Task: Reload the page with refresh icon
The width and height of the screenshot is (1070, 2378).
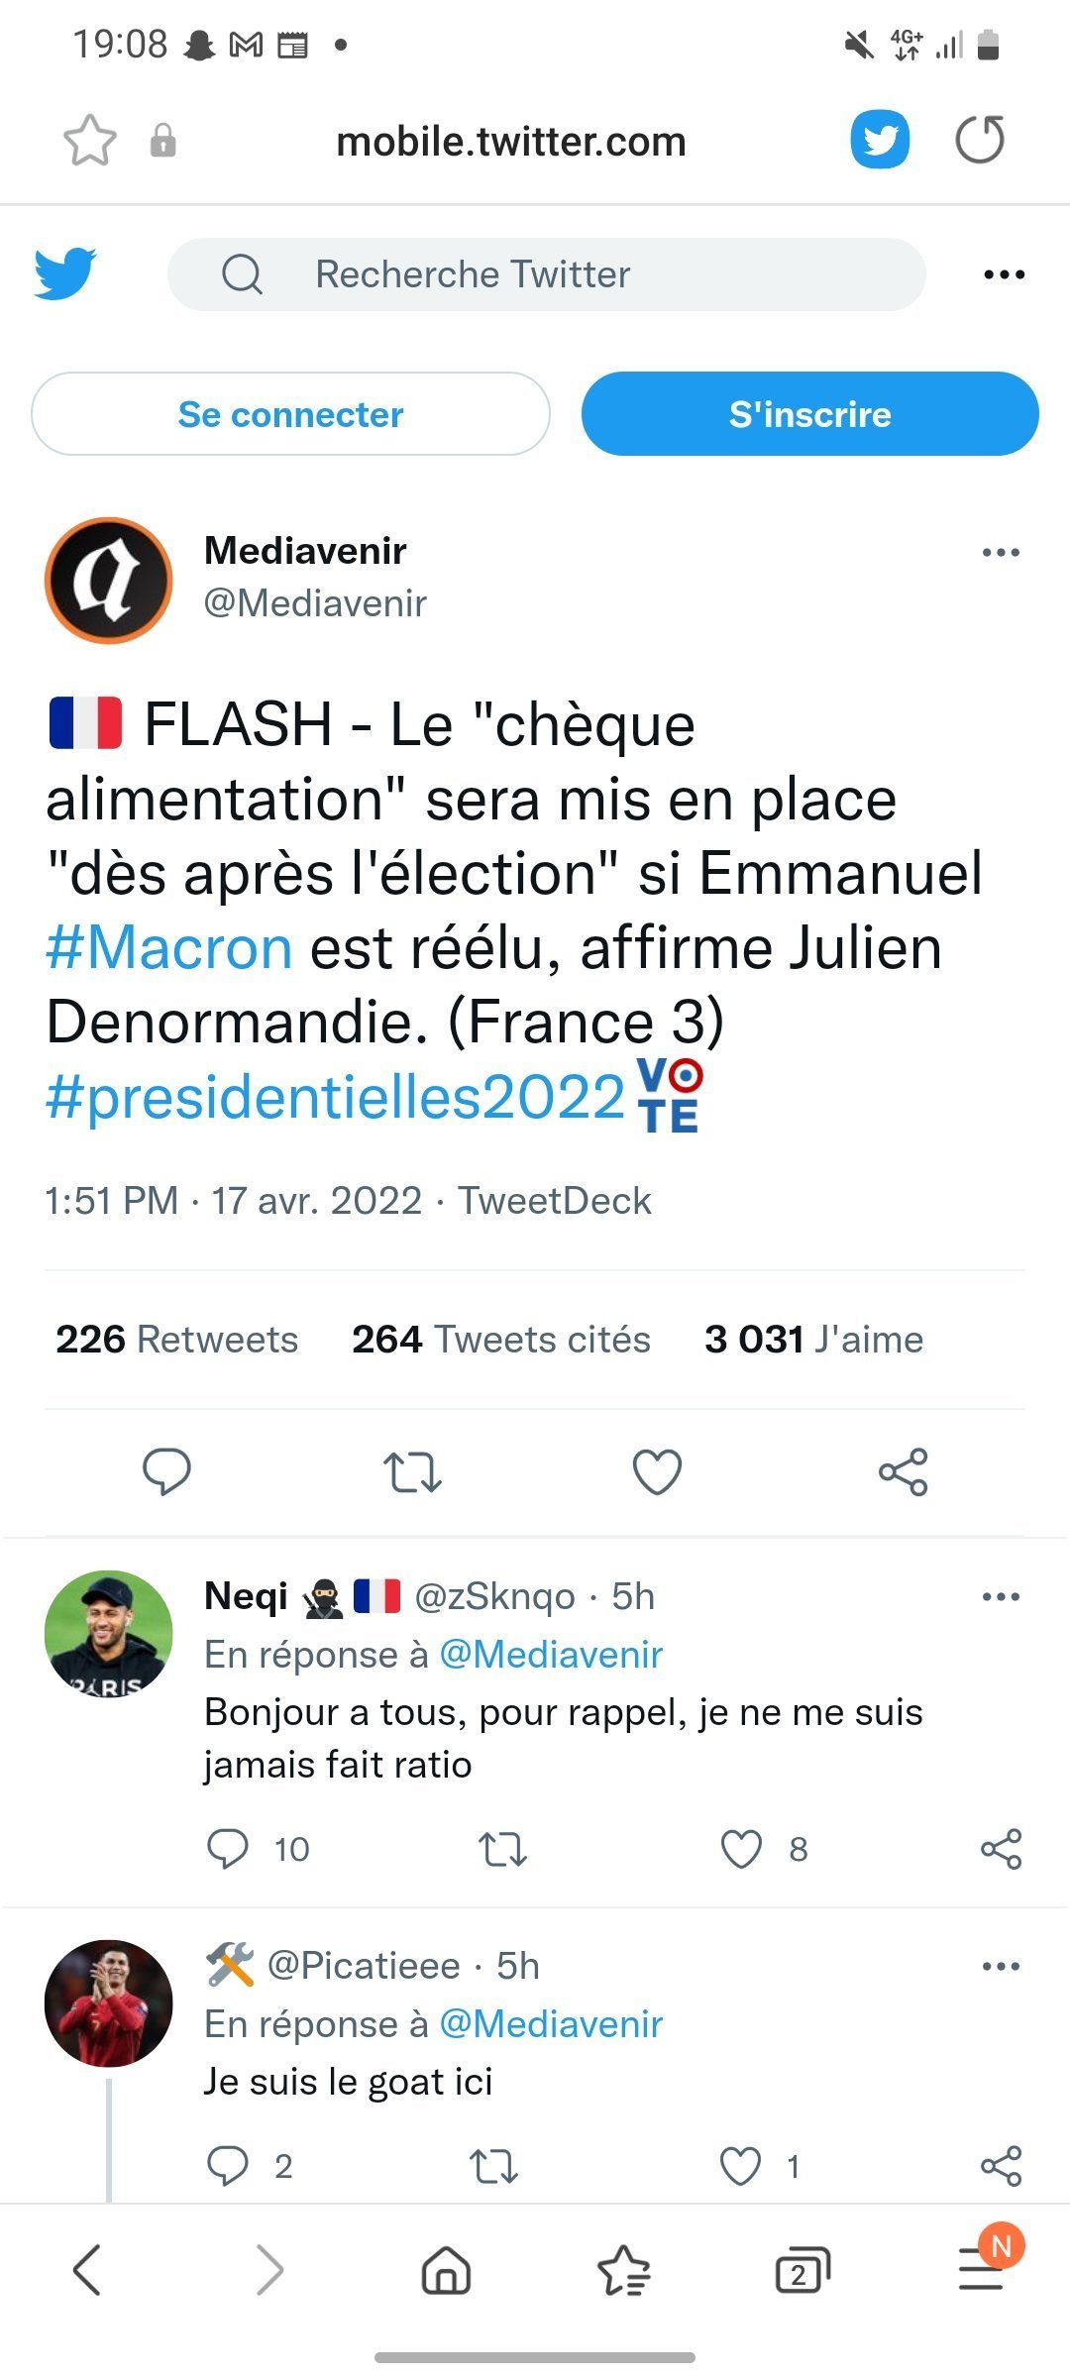Action: click(979, 140)
